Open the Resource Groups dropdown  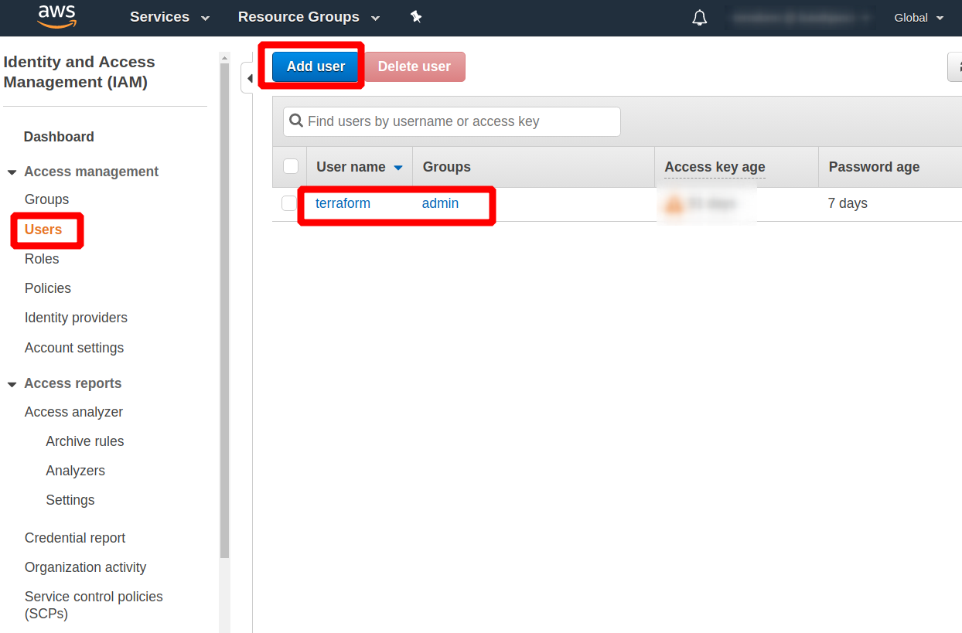(309, 17)
